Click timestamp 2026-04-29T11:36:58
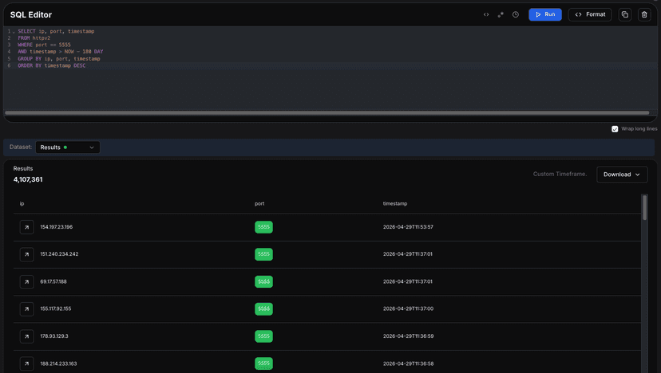Viewport: 661px width, 373px height. [x=408, y=363]
